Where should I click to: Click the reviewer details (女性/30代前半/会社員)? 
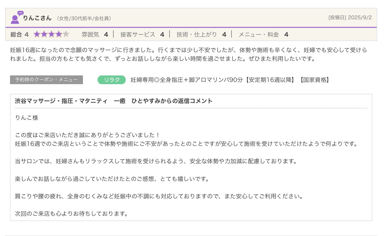tap(84, 18)
